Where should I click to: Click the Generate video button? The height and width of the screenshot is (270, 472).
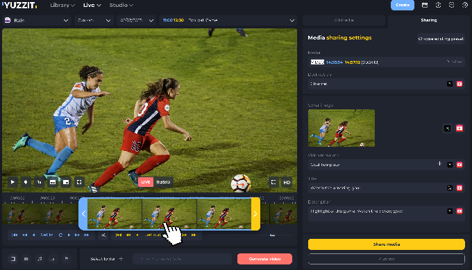tap(264, 259)
